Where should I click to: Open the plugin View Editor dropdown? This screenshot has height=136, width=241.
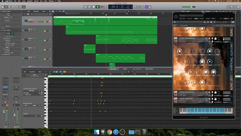pos(226,19)
